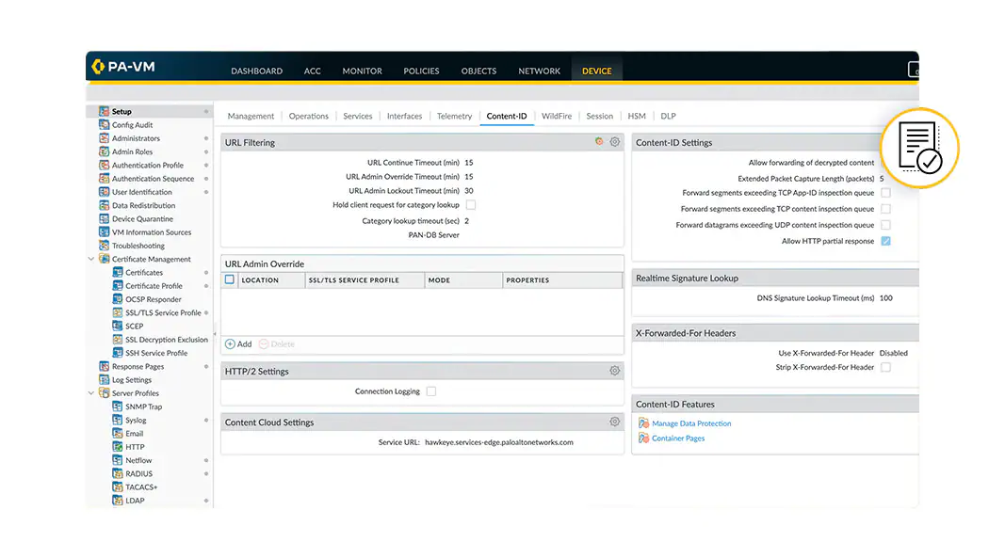The image size is (1005, 558).
Task: Click Add under URL Admin Override
Action: pos(238,343)
